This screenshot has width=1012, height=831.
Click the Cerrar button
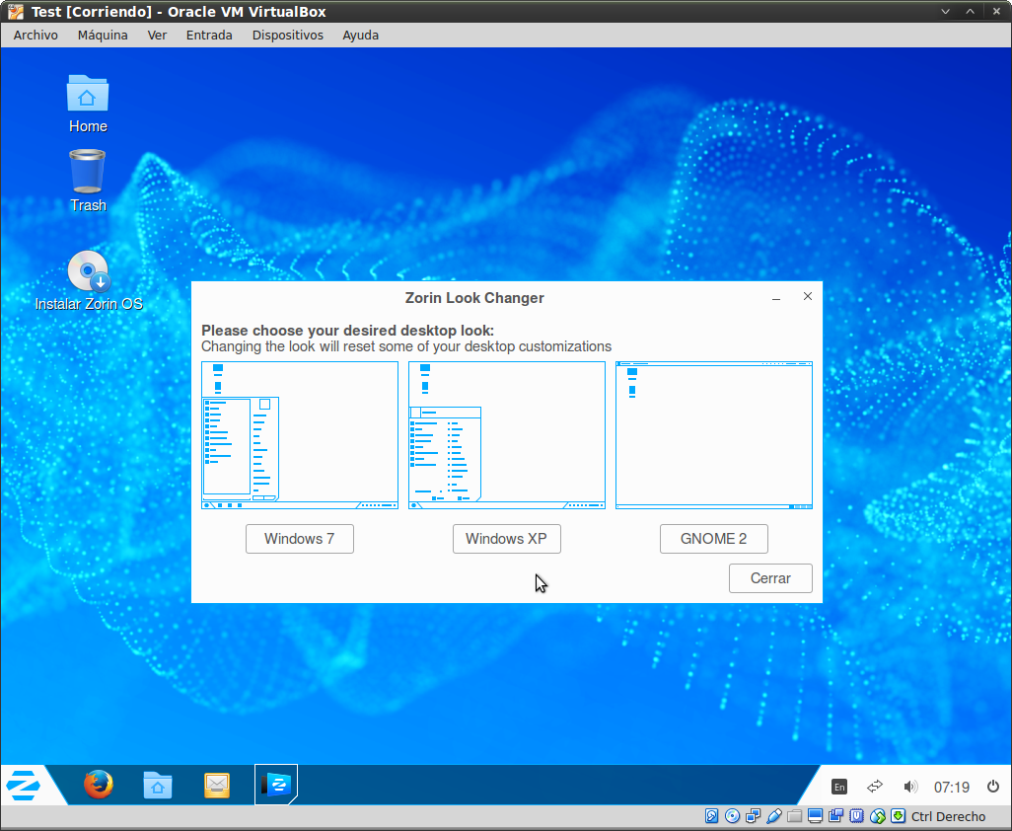(x=769, y=578)
